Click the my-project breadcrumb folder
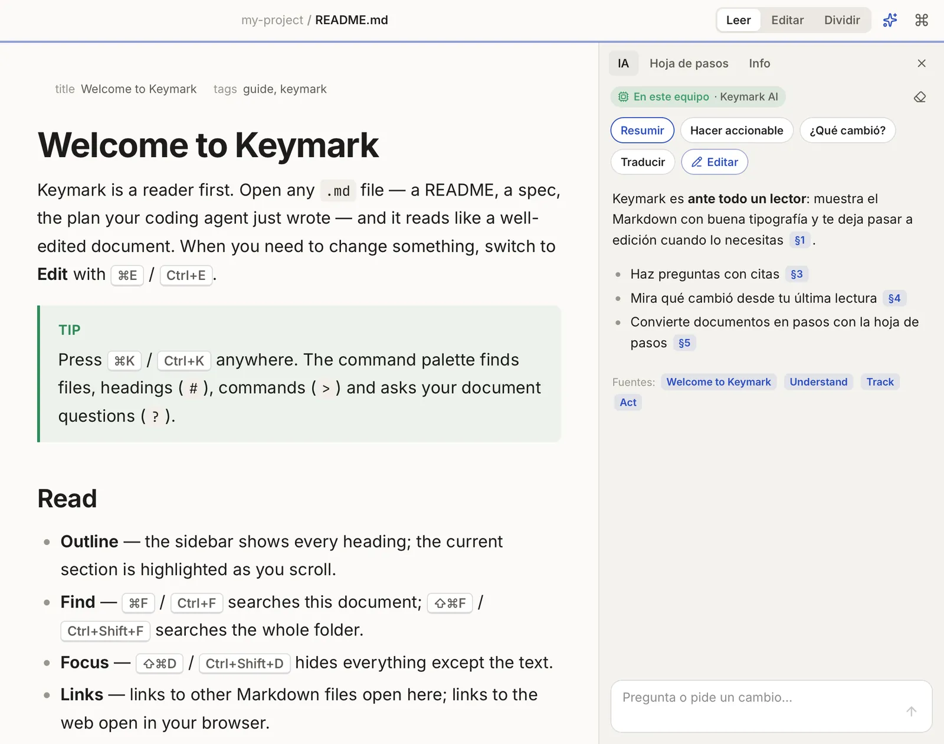 point(272,20)
